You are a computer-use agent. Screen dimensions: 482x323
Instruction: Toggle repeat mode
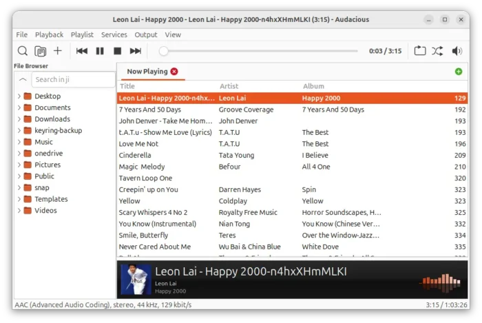(420, 51)
